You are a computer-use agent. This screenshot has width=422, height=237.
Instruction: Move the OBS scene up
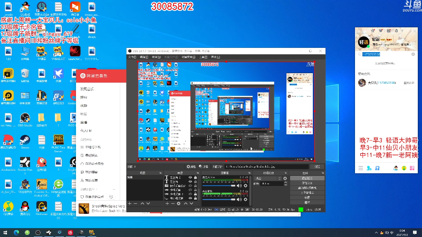pyautogui.click(x=142, y=203)
